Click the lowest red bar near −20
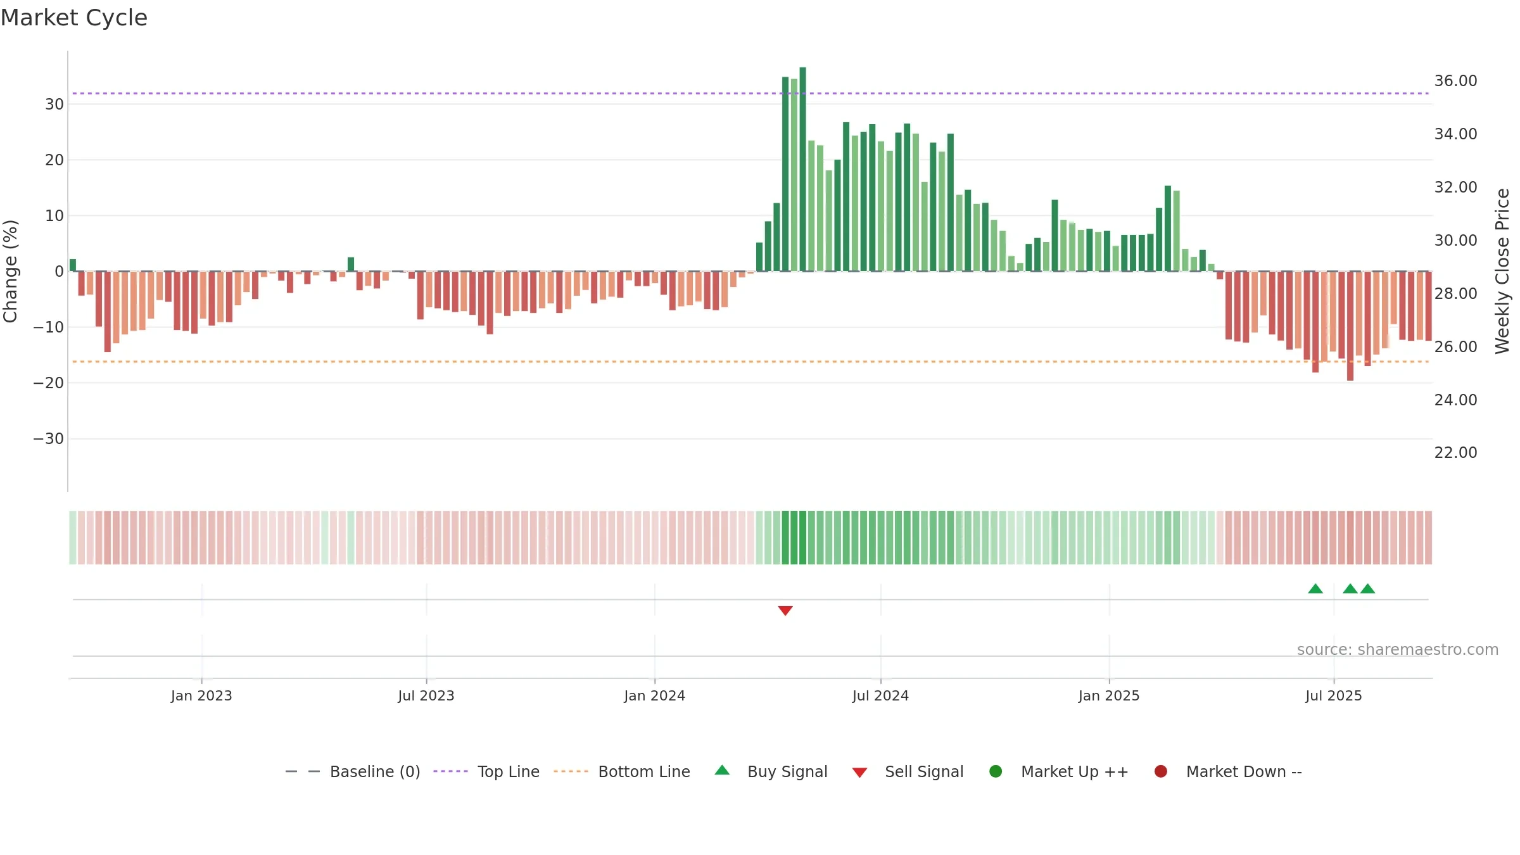The width and height of the screenshot is (1520, 855). (x=1350, y=326)
